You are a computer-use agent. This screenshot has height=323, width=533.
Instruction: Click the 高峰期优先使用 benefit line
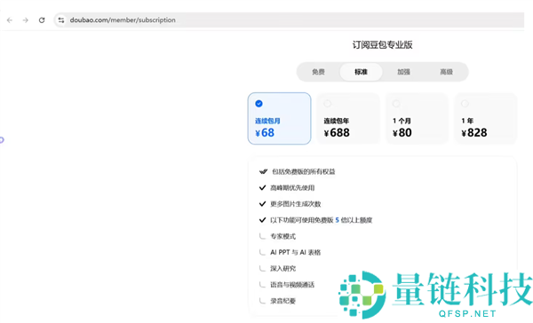pos(292,188)
